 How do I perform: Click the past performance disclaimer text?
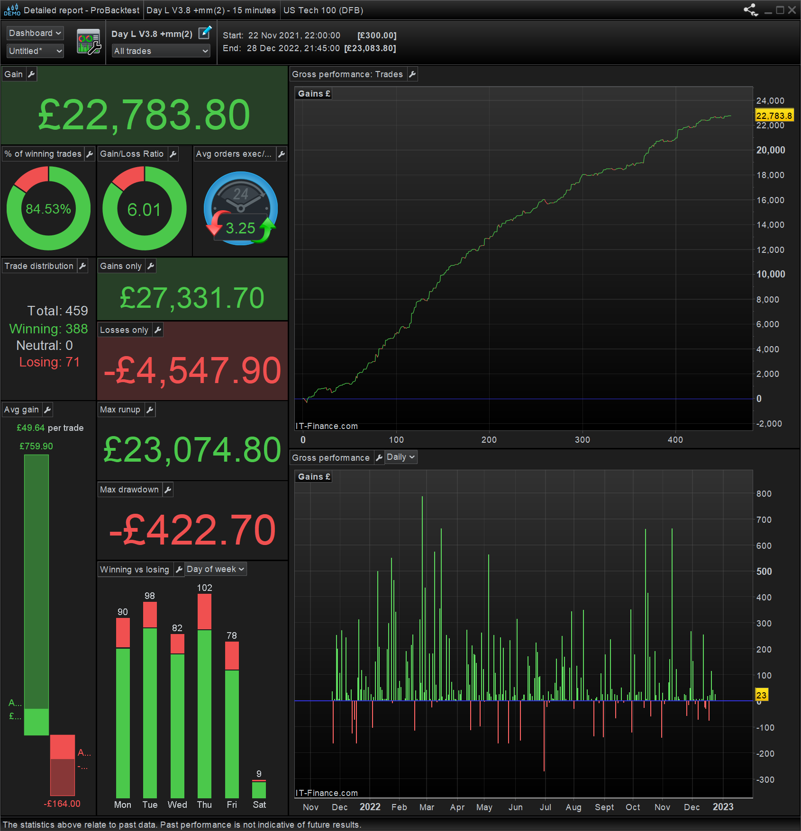(x=182, y=825)
